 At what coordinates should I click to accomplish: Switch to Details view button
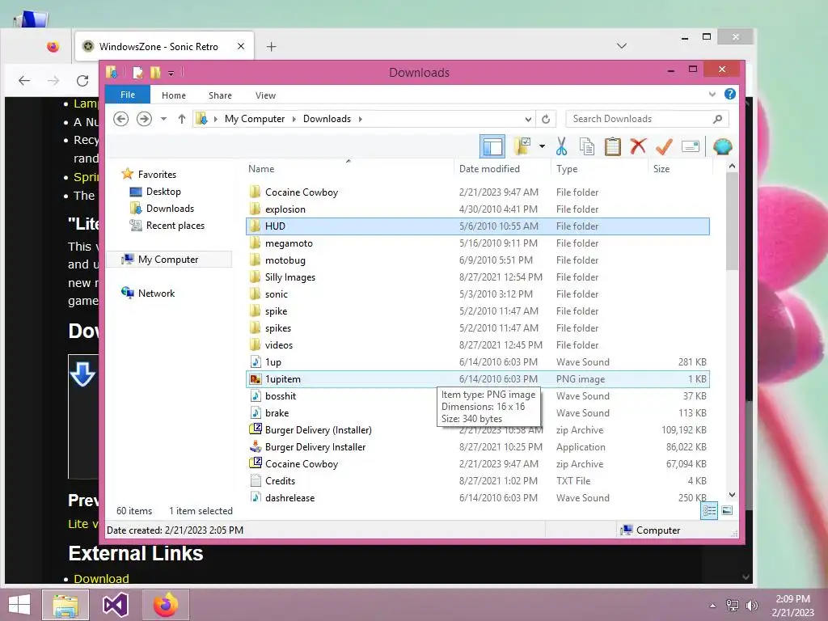pyautogui.click(x=709, y=511)
